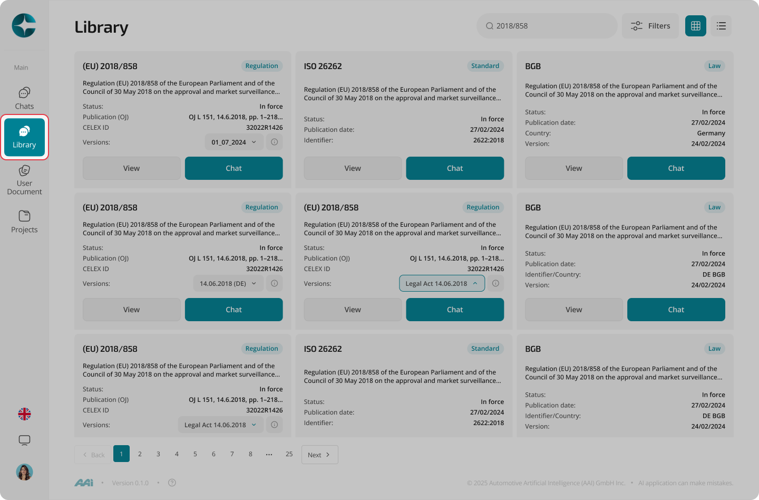View the card with version 01_07_2024
This screenshot has width=759, height=500.
point(132,168)
